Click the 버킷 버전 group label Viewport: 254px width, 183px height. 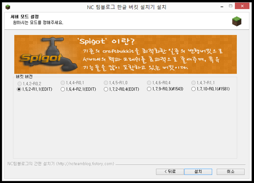(x=24, y=77)
